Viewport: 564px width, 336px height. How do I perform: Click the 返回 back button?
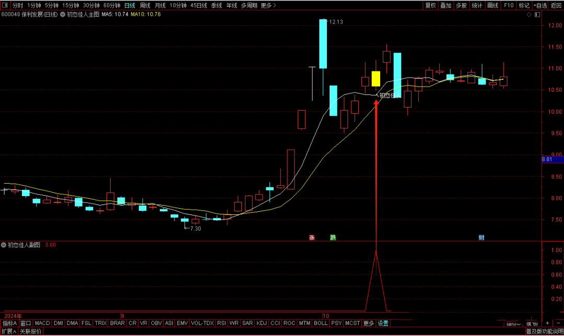point(556,5)
